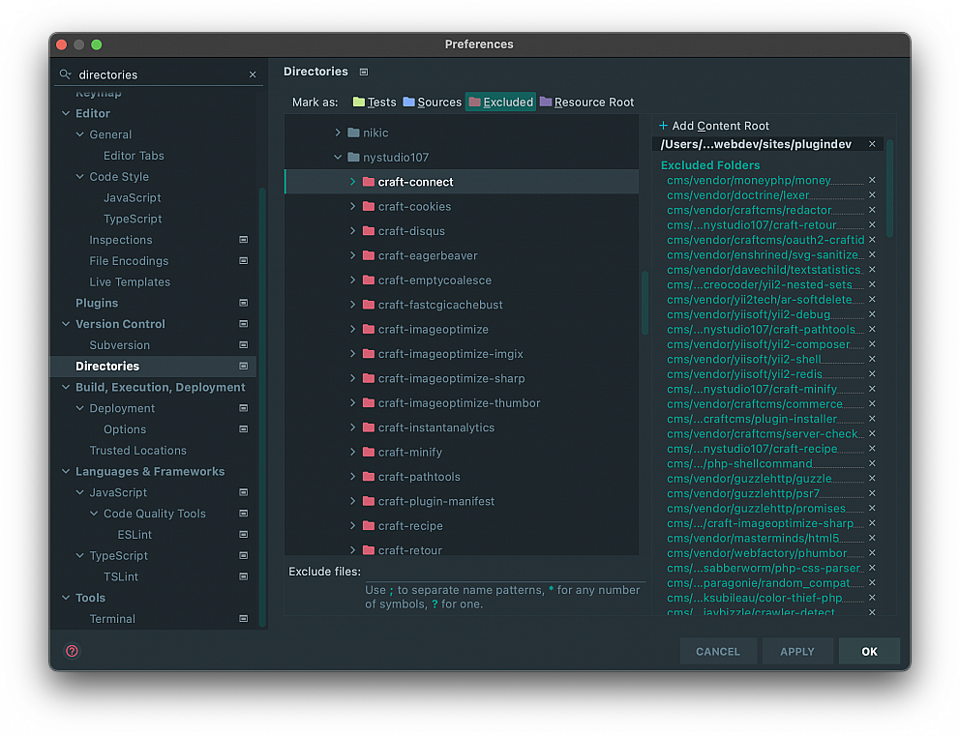Viewport: 960px width, 736px height.
Task: Click project icon next to Terminal
Action: pos(243,619)
